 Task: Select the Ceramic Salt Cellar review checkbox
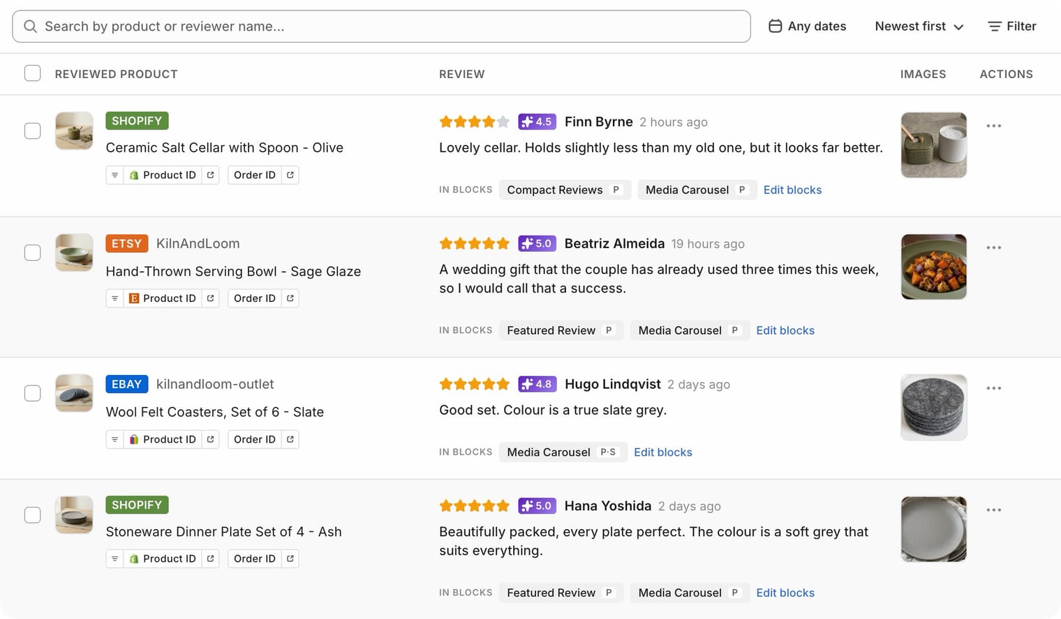coord(33,131)
